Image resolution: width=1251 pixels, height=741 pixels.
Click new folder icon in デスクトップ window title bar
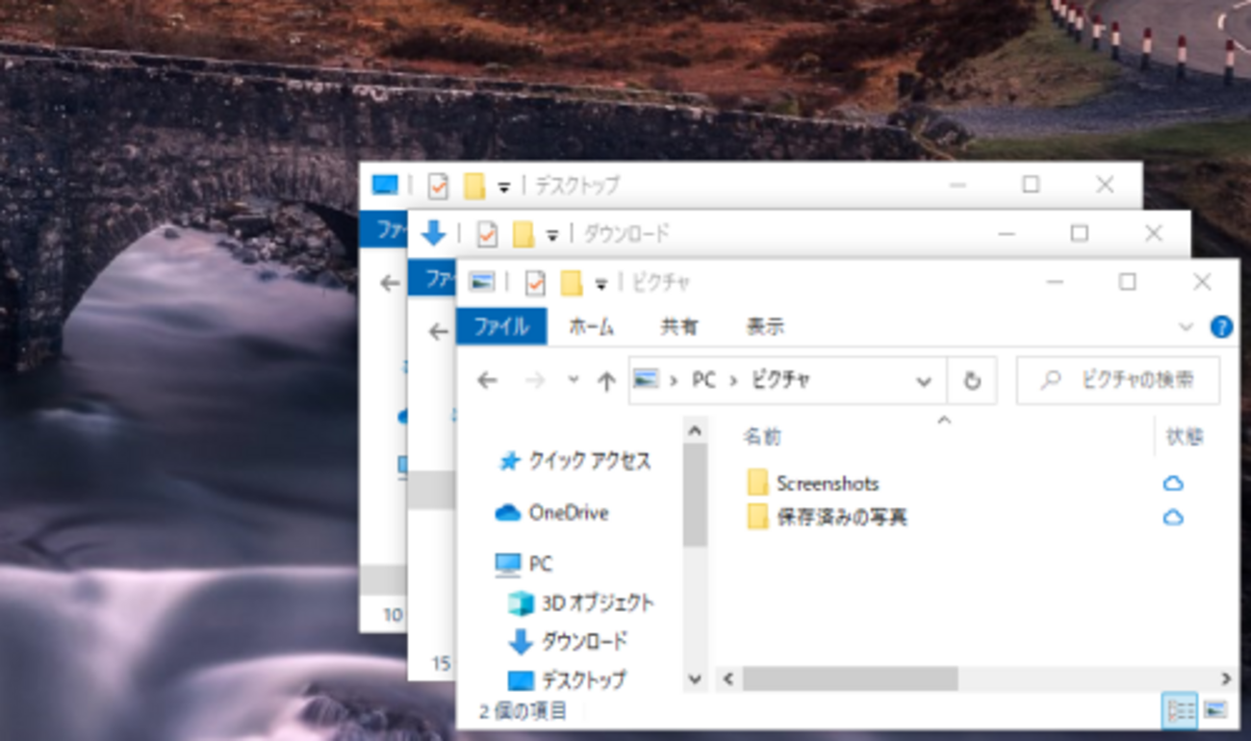[x=474, y=185]
